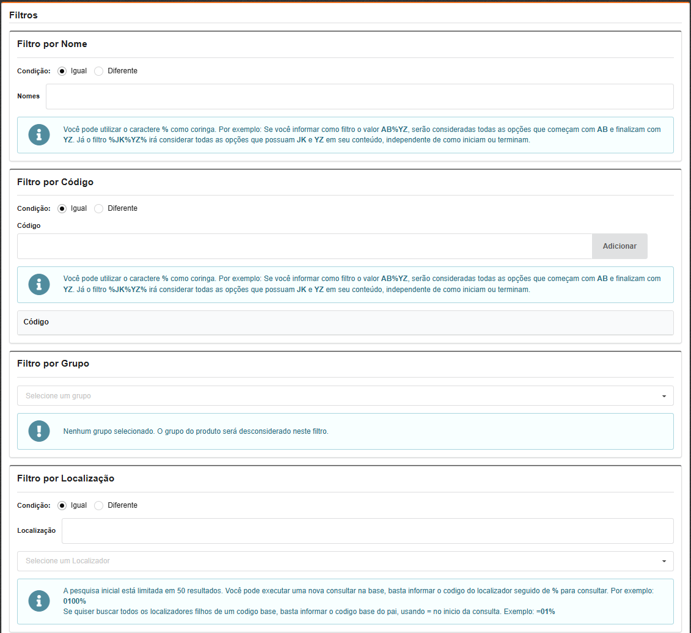Select Diferente condition in Filtro por Nome

click(x=99, y=71)
